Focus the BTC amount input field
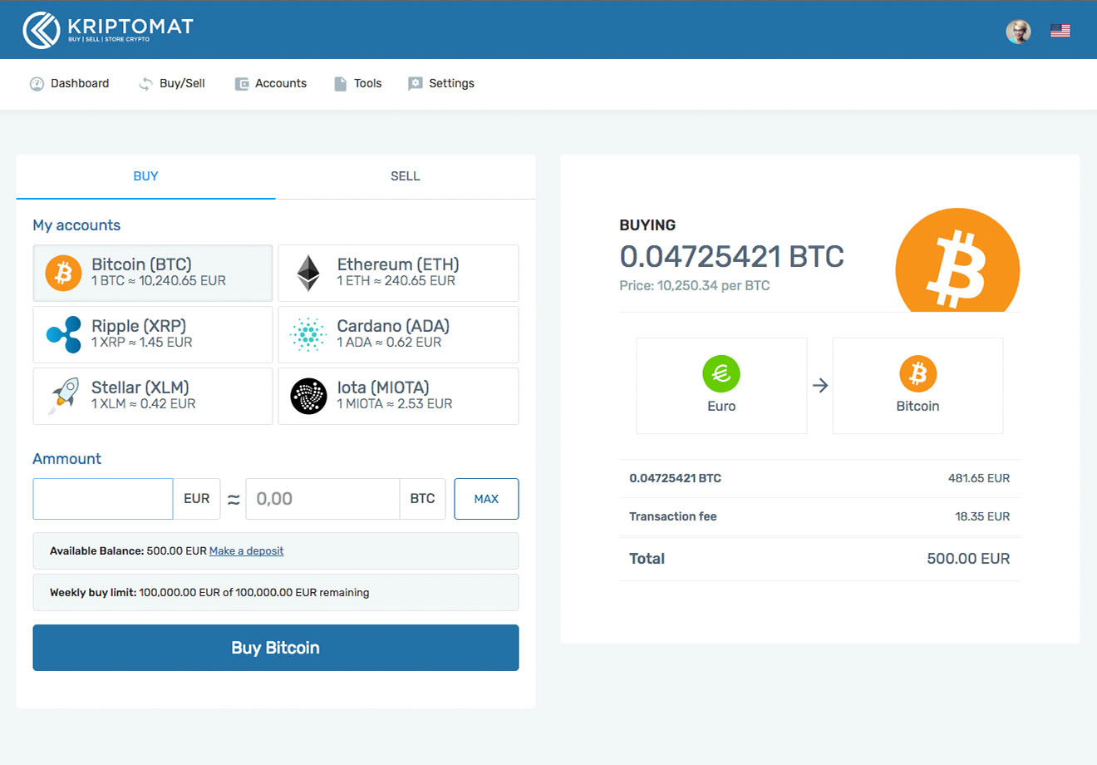The image size is (1097, 765). [322, 499]
